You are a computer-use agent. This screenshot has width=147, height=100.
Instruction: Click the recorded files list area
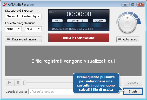(73, 61)
